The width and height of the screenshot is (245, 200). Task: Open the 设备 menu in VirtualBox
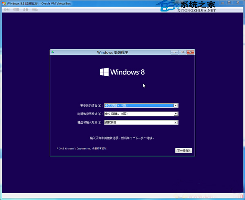click(25, 10)
